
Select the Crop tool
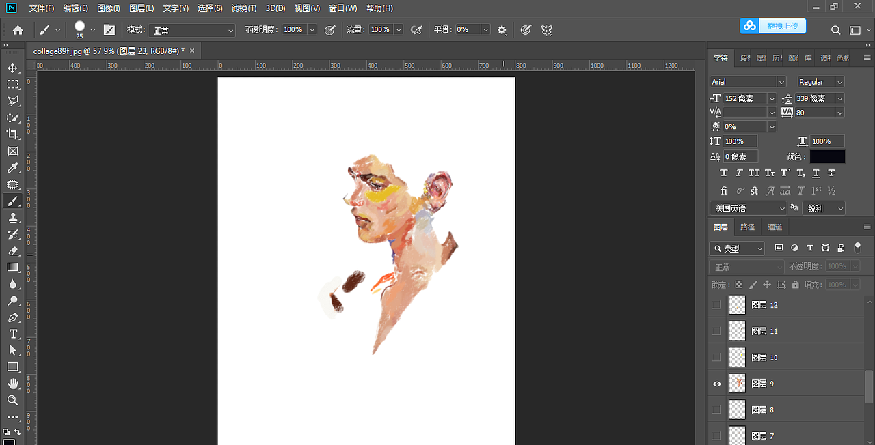[x=13, y=134]
